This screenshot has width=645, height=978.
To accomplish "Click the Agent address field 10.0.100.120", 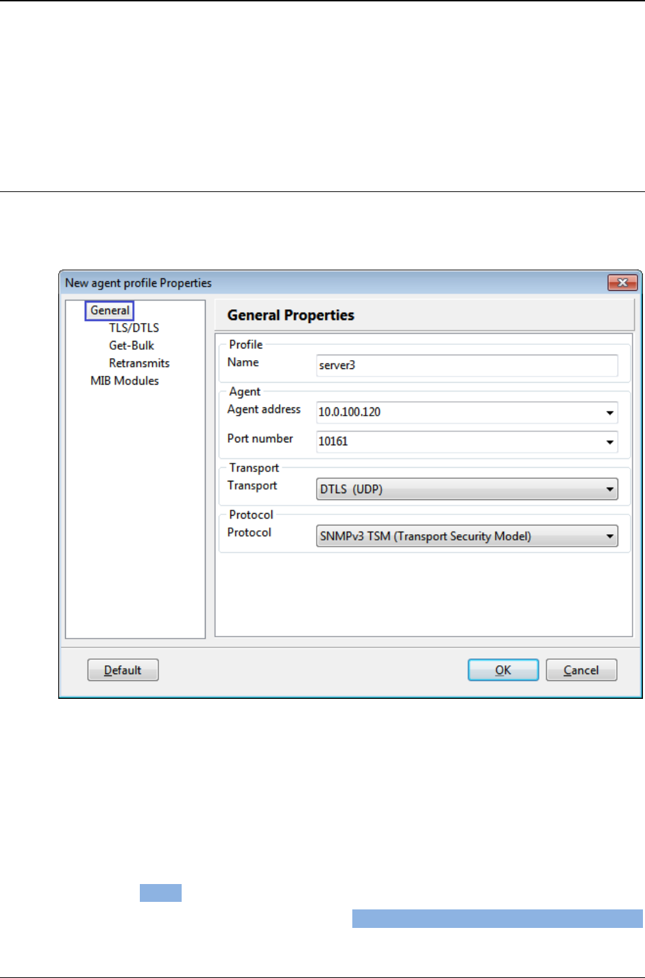I will (467, 412).
